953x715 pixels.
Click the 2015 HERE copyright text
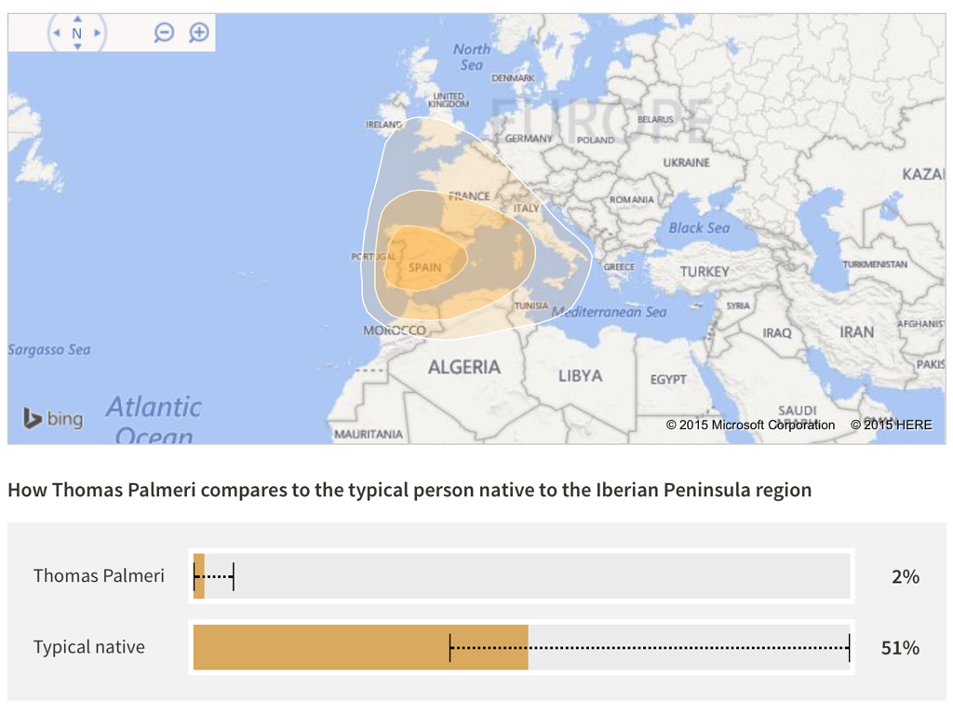coord(891,425)
